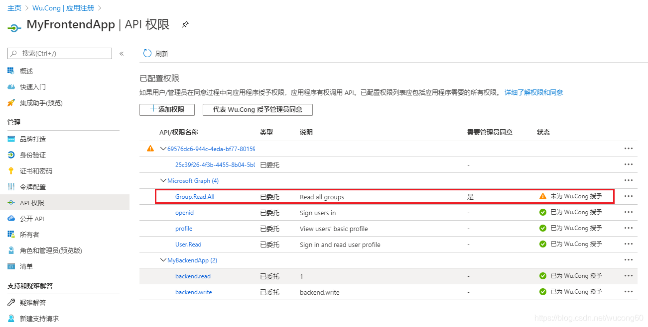
Task: Open more options for Microsoft Graph row
Action: (629, 180)
